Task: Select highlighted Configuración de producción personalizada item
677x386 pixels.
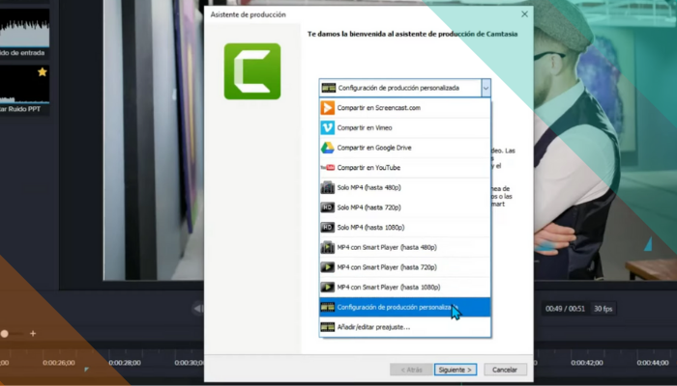Action: tap(404, 307)
